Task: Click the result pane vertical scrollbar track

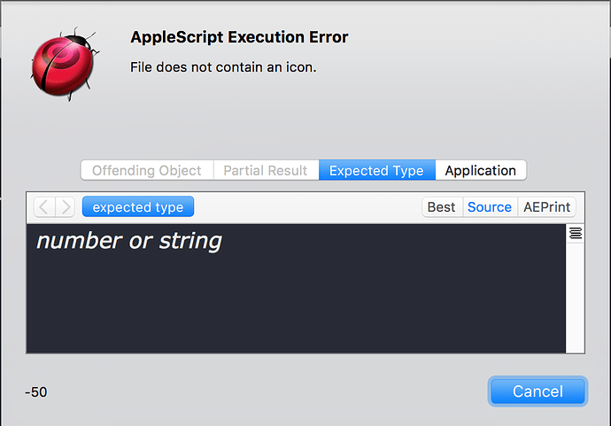Action: pos(576,298)
